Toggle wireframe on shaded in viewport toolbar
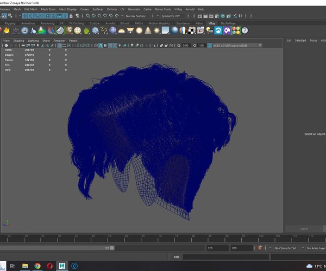This screenshot has width=326, height=271. (x=110, y=46)
